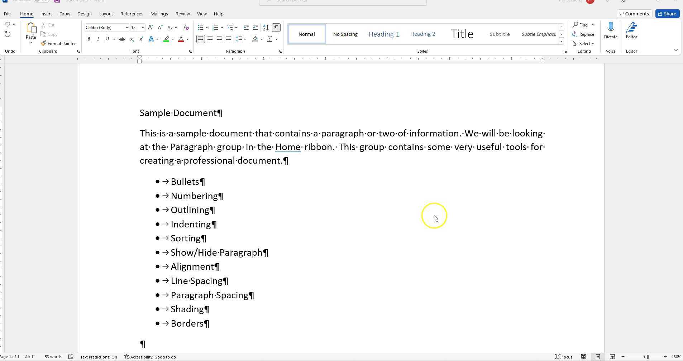Expand the Styles gallery
This screenshot has height=361, width=683.
561,41
